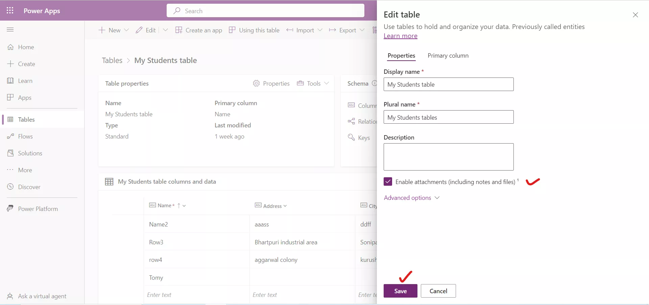
Task: Open Discover in the sidebar
Action: click(28, 186)
